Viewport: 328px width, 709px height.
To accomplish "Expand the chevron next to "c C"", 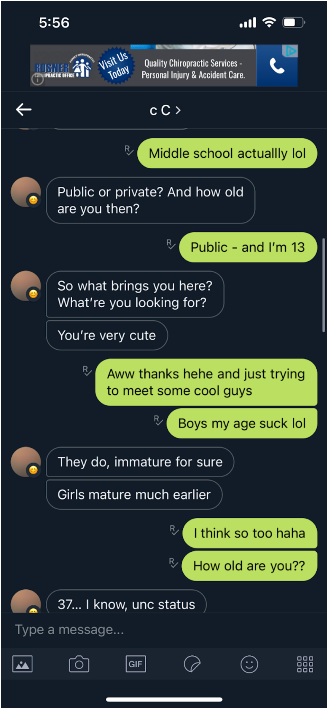I will 178,110.
